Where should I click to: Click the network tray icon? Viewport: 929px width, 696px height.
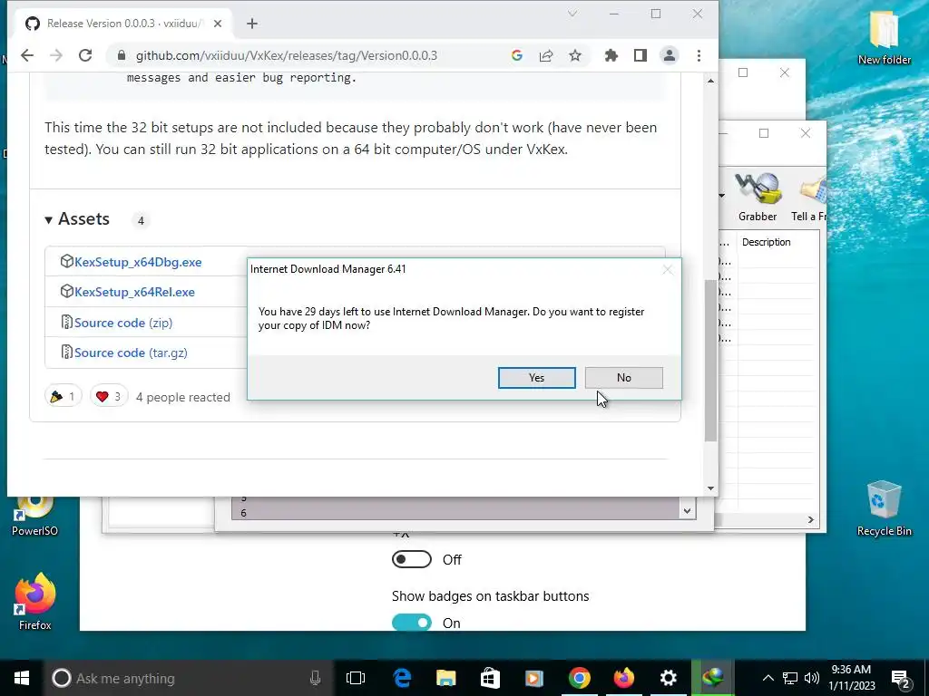790,678
